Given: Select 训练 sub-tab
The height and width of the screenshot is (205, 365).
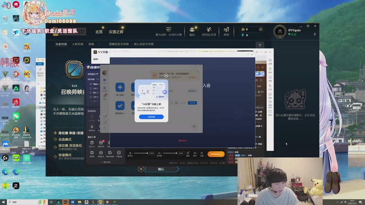Looking at the screenshot, I should point(91,44).
